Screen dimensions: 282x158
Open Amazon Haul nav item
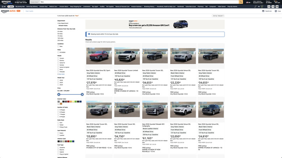tap(43, 6)
